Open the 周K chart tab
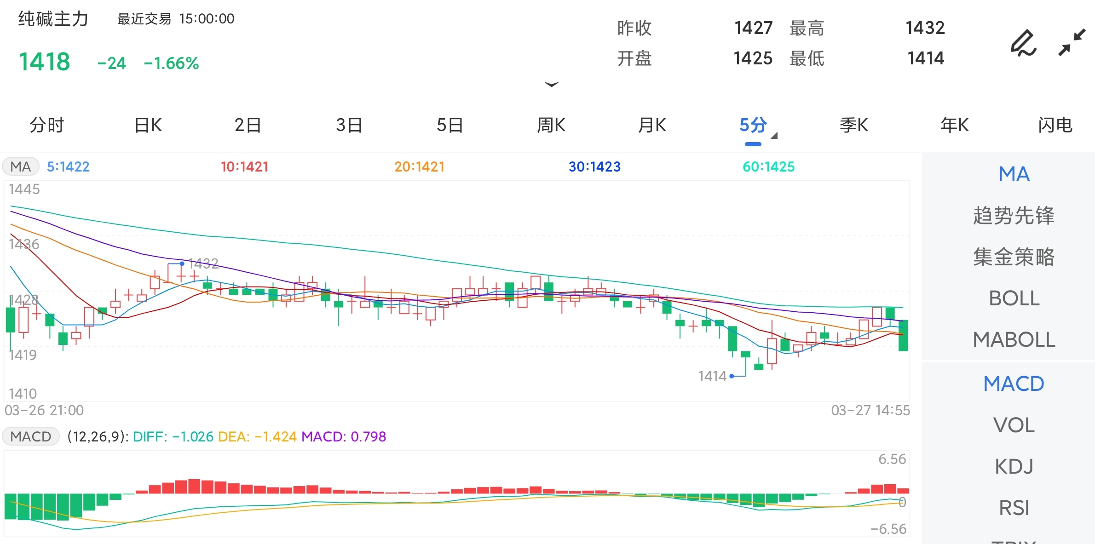The height and width of the screenshot is (544, 1095). coord(551,125)
